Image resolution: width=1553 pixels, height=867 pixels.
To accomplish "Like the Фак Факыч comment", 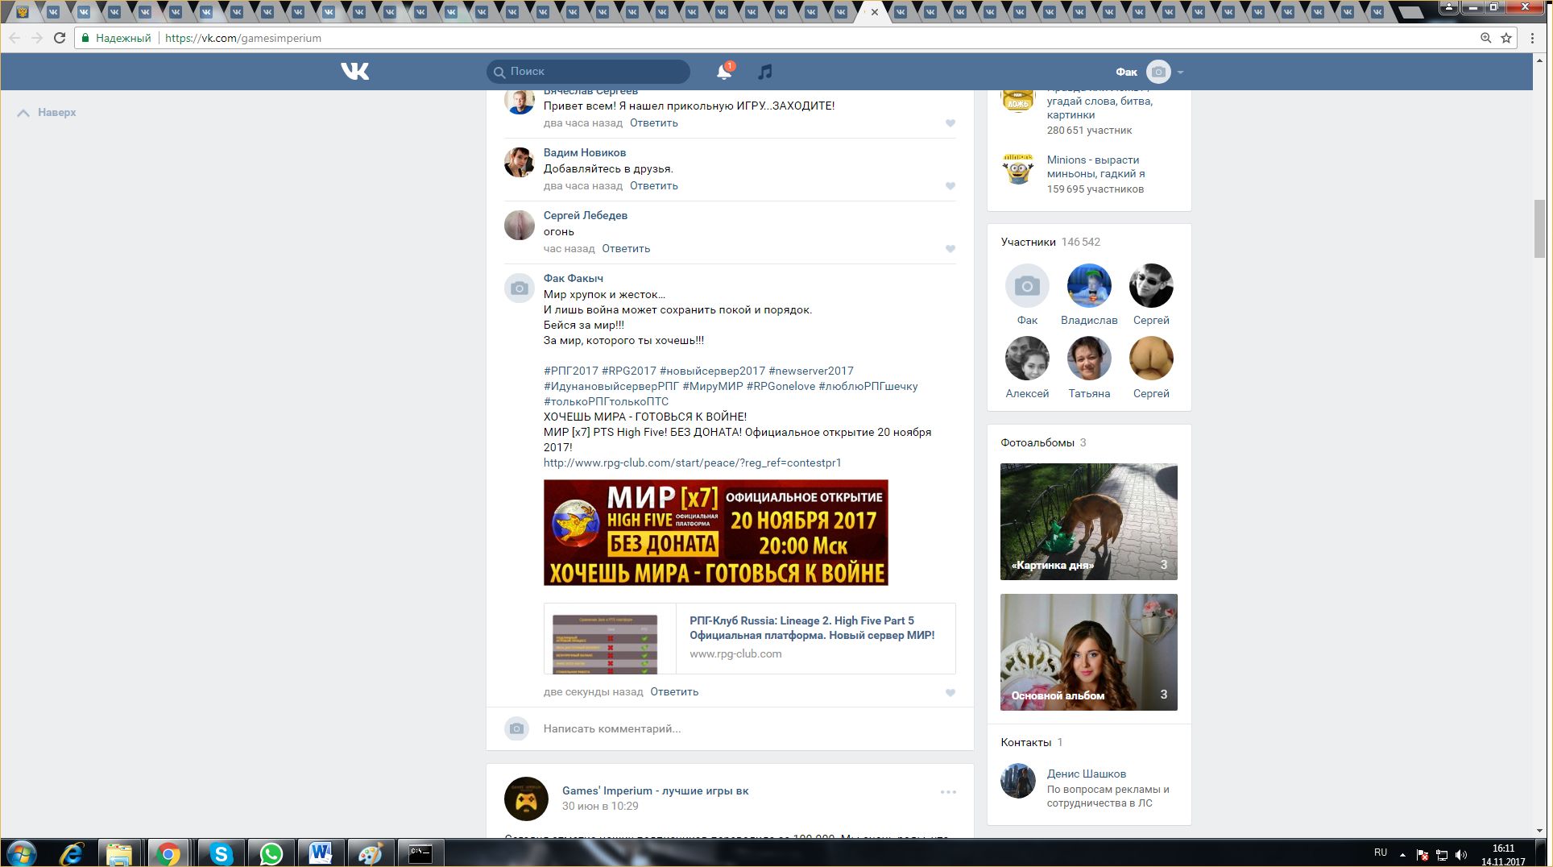I will [950, 693].
